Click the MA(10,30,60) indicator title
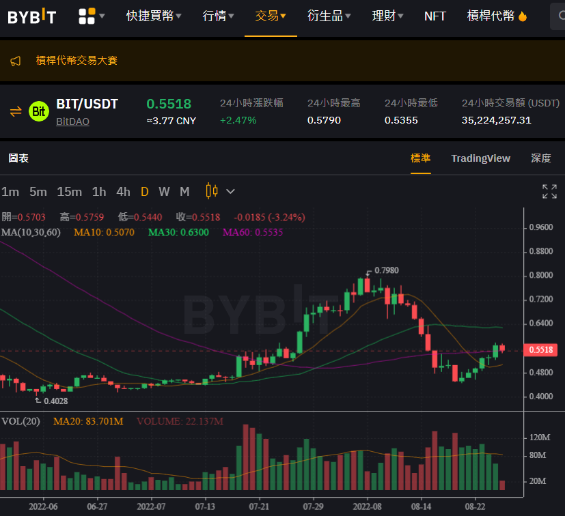Screen dimensions: 565x516 31,232
